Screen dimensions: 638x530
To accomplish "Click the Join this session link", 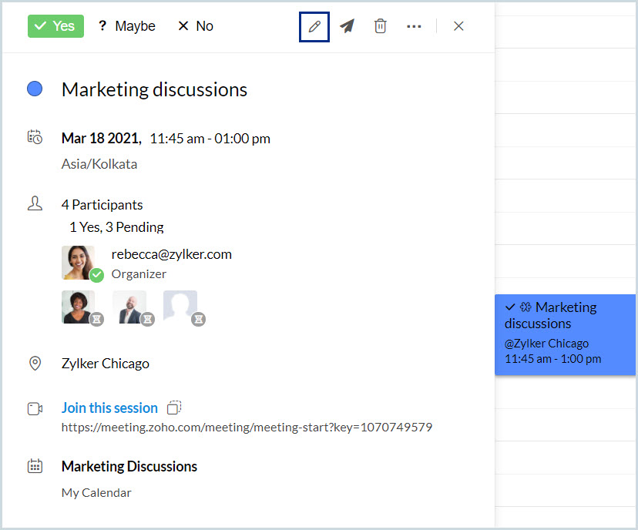I will [109, 408].
